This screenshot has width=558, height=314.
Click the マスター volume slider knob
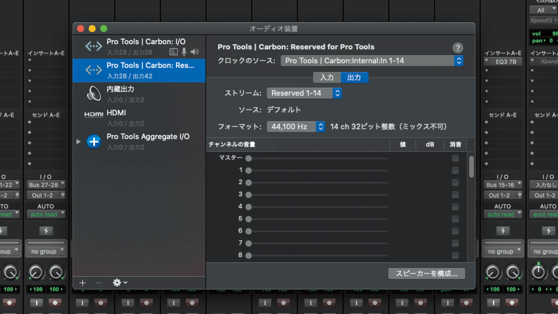[248, 158]
